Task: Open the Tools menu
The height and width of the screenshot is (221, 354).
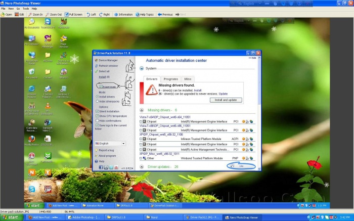Action: click(x=26, y=9)
